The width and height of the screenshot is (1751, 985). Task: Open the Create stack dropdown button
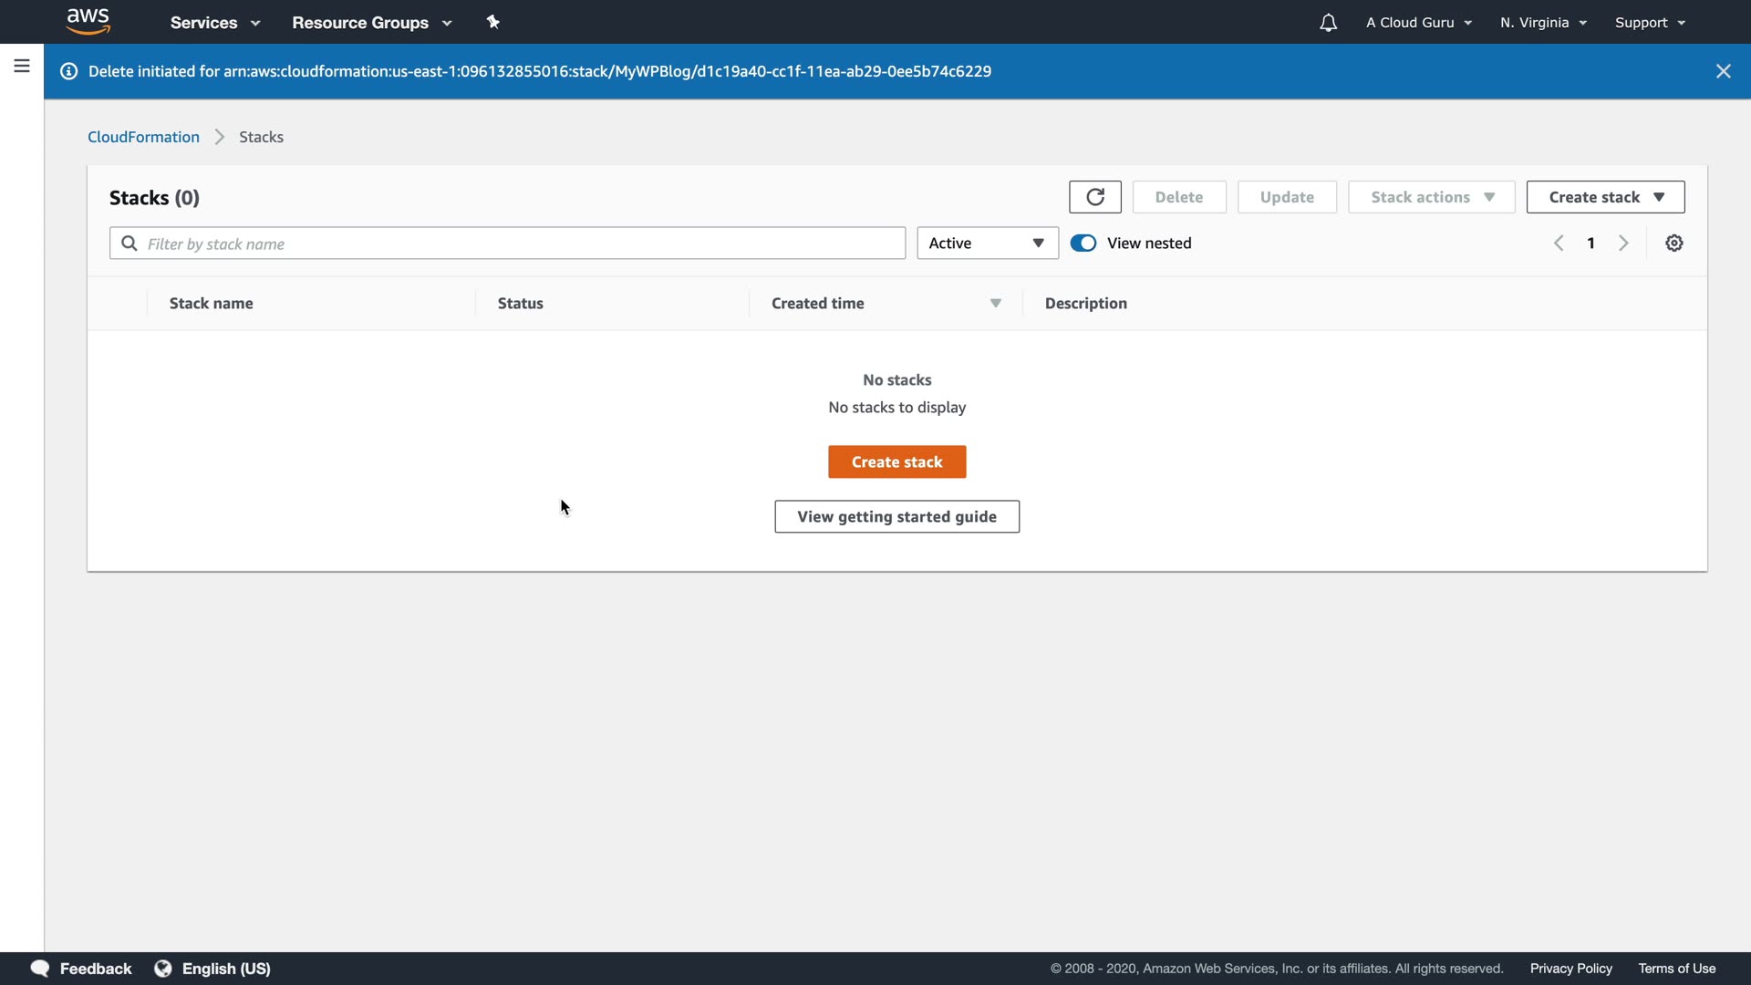1605,197
